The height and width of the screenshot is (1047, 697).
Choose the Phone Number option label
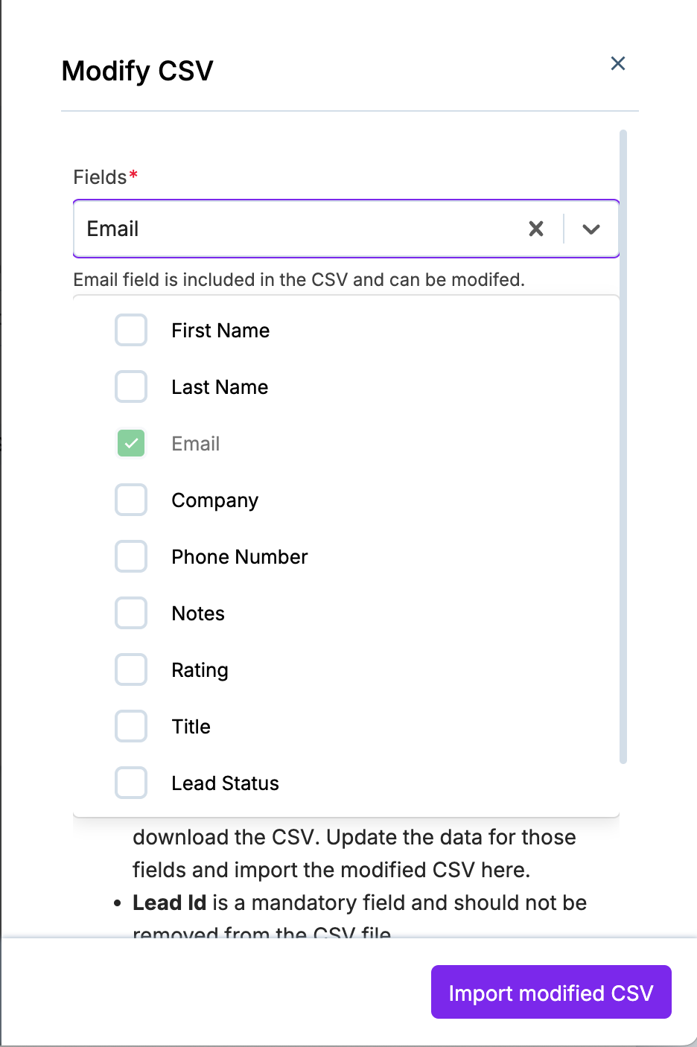click(239, 557)
